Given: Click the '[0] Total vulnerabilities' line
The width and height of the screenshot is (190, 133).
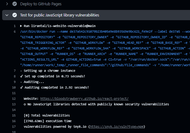Looking at the screenshot, I should coord(47,115).
